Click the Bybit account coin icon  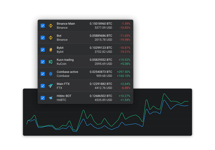pos(51,50)
